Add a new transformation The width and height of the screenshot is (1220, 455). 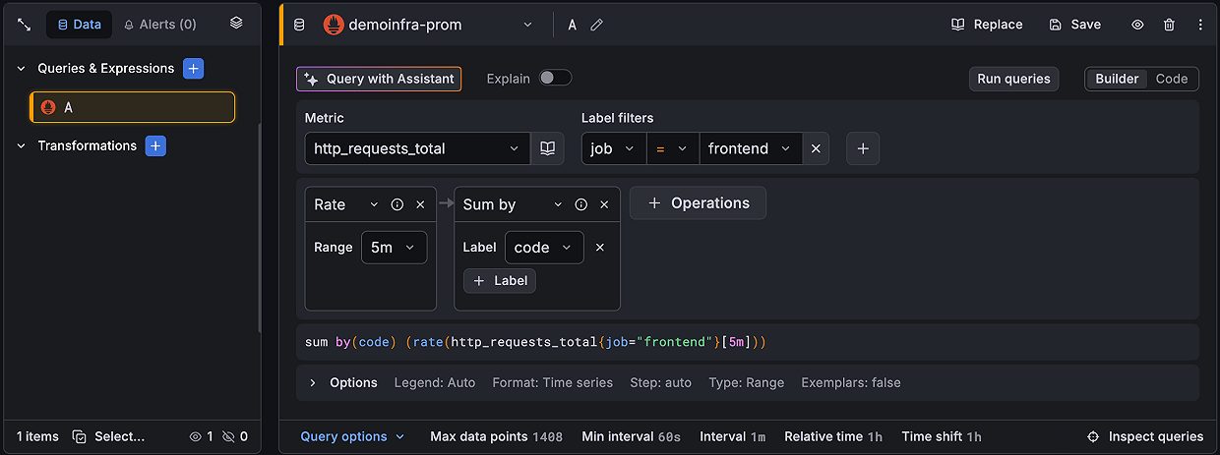click(155, 145)
